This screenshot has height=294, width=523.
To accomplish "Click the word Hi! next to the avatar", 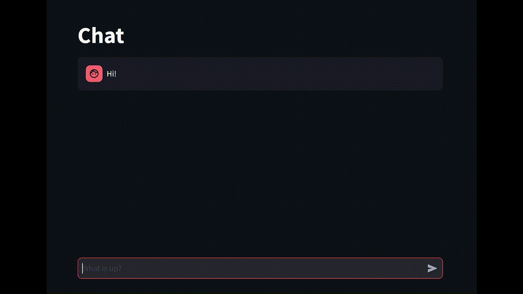I will click(112, 74).
